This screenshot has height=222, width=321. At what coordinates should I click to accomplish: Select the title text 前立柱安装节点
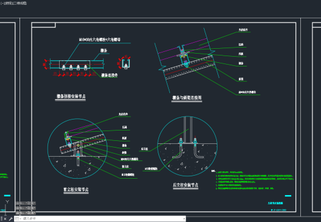coord(76,190)
